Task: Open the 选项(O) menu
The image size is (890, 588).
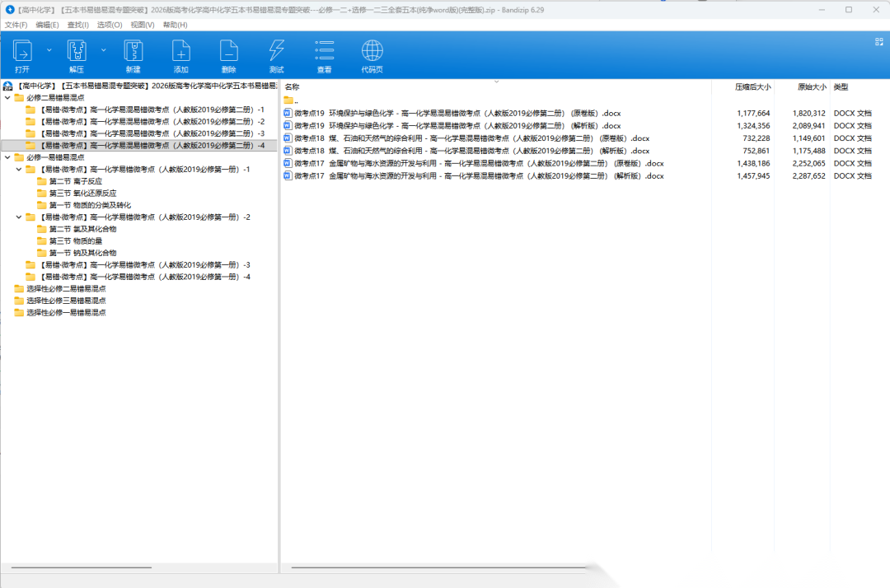Action: (110, 25)
